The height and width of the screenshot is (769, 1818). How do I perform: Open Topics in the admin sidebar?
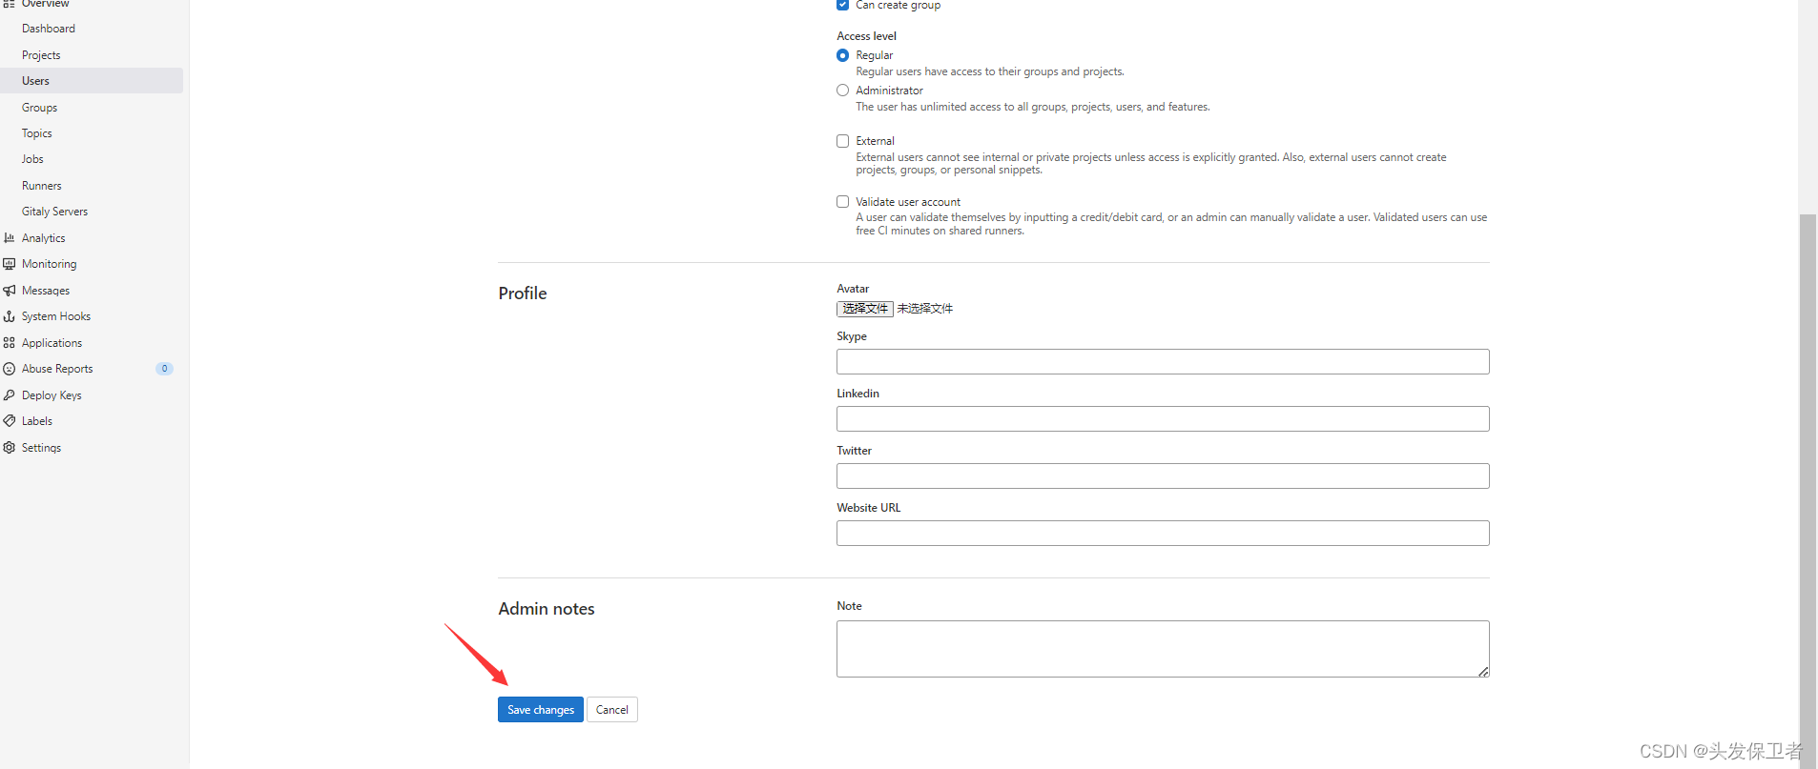[x=92, y=133]
